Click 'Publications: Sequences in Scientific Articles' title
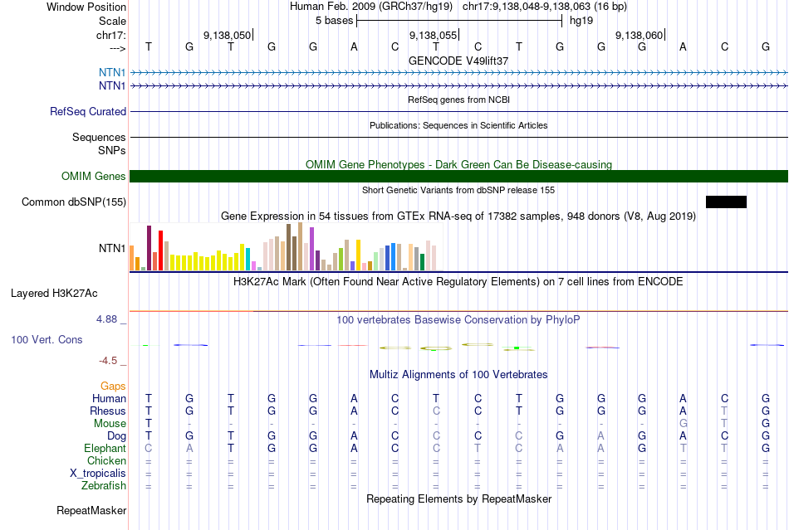789x530 pixels. click(458, 125)
